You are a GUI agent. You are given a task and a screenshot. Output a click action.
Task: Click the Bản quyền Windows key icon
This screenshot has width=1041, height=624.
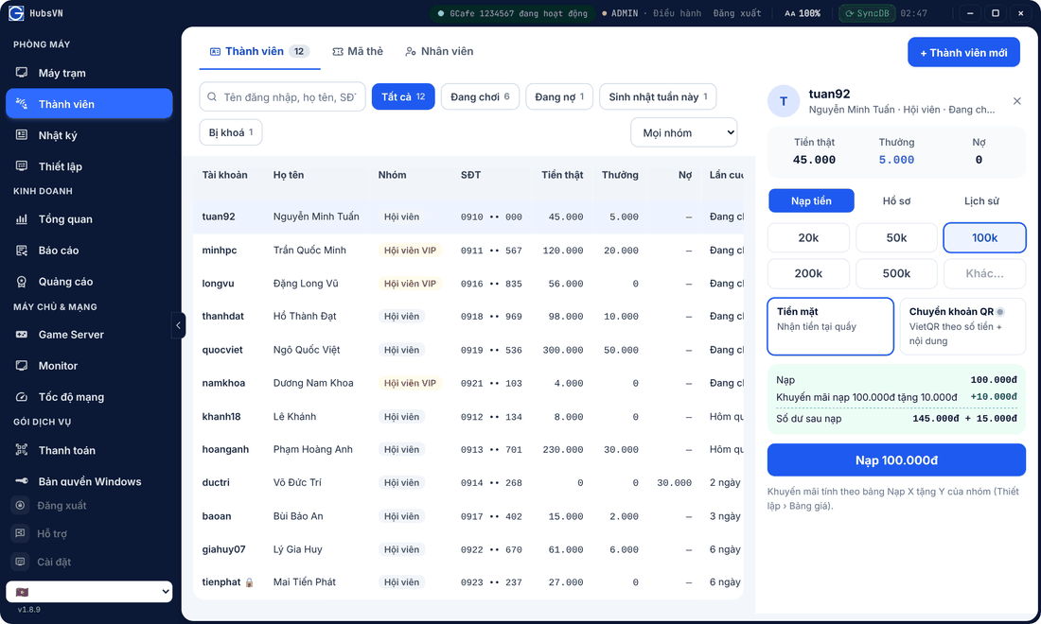(x=21, y=481)
